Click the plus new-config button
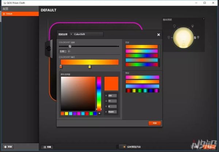 coord(8,147)
